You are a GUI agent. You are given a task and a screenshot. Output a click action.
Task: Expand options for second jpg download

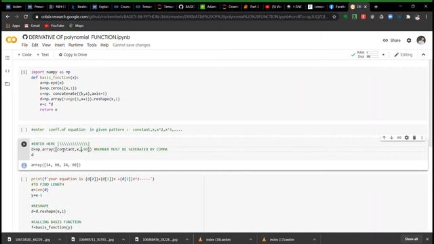pyautogui.click(x=123, y=239)
